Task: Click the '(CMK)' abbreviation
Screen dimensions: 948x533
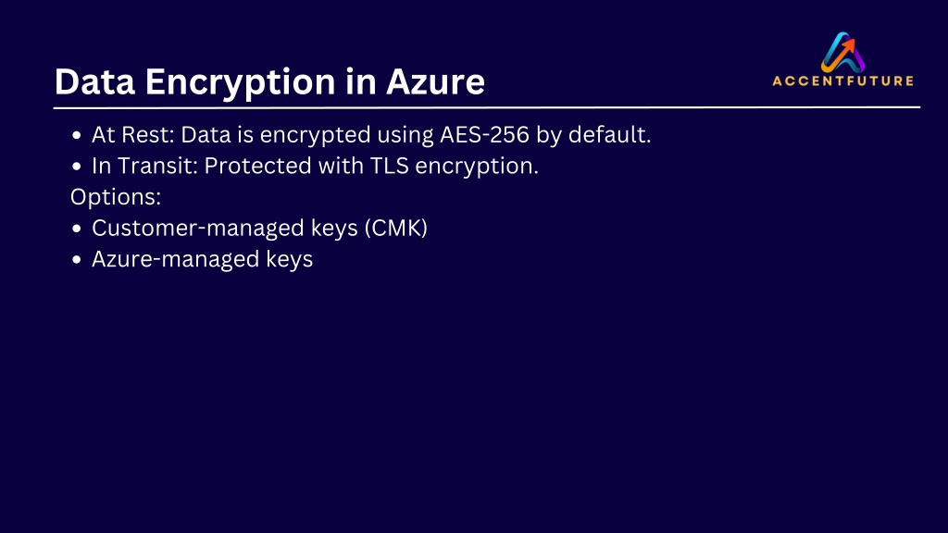Action: point(396,229)
